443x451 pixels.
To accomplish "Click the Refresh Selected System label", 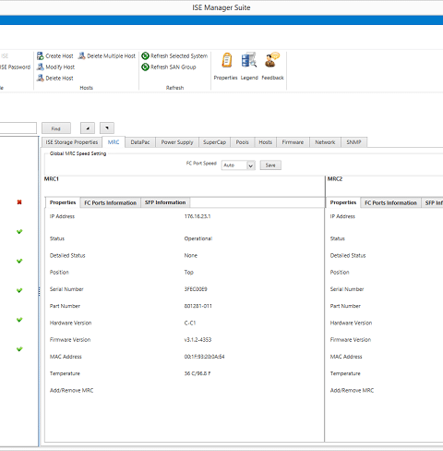I will click(179, 56).
